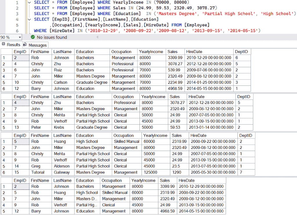Screen dimensions: 297x215
Task: Click the grid icon on the Results tab
Action: point(3,45)
